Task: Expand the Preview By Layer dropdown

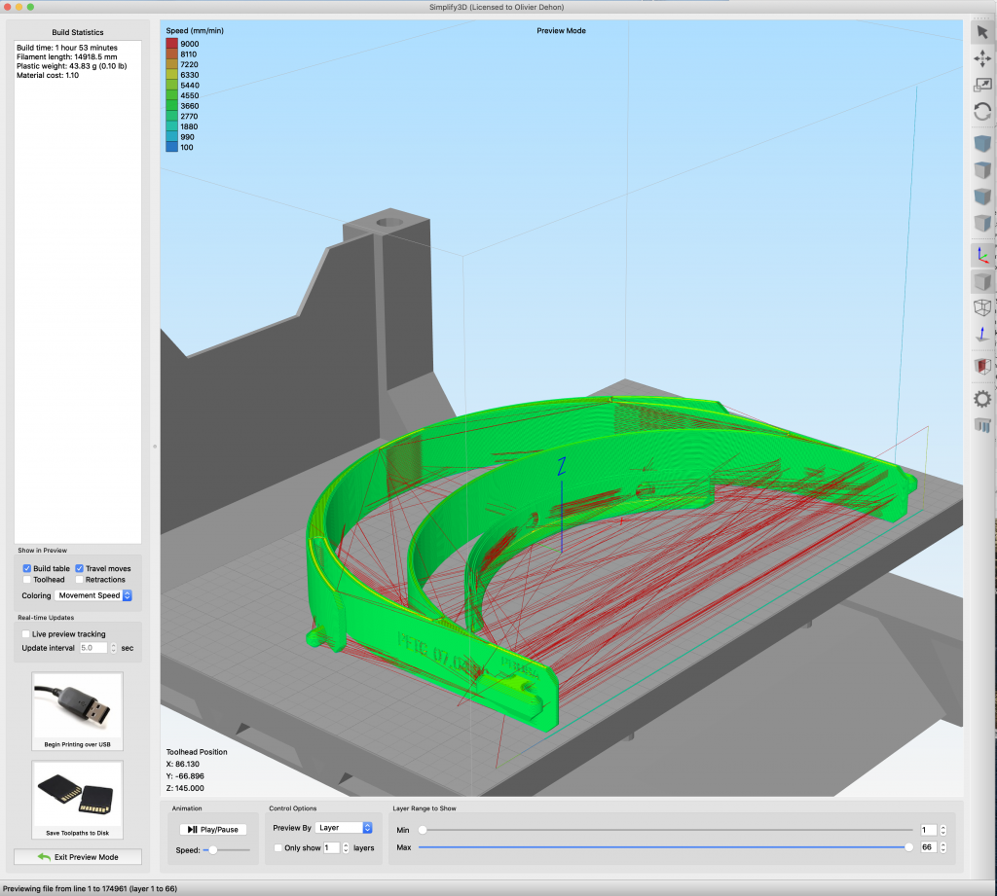Action: click(x=344, y=828)
